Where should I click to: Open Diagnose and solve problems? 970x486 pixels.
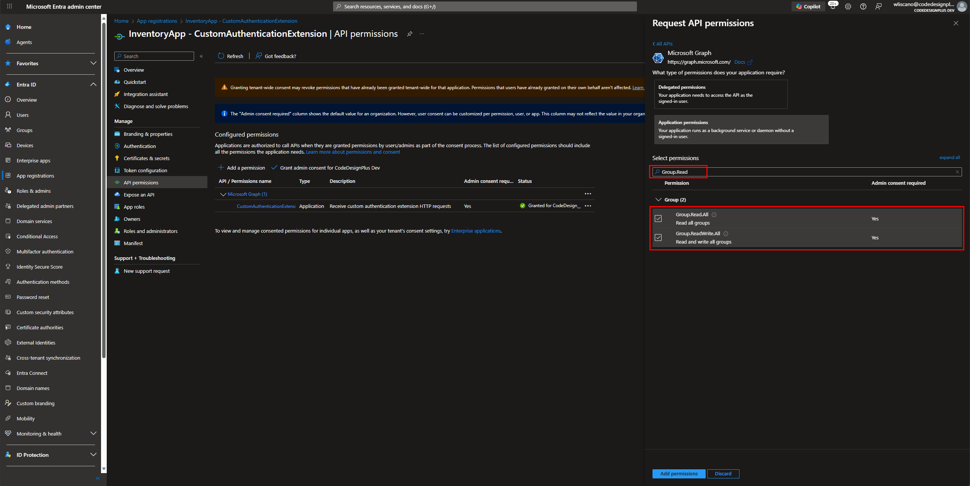point(156,106)
